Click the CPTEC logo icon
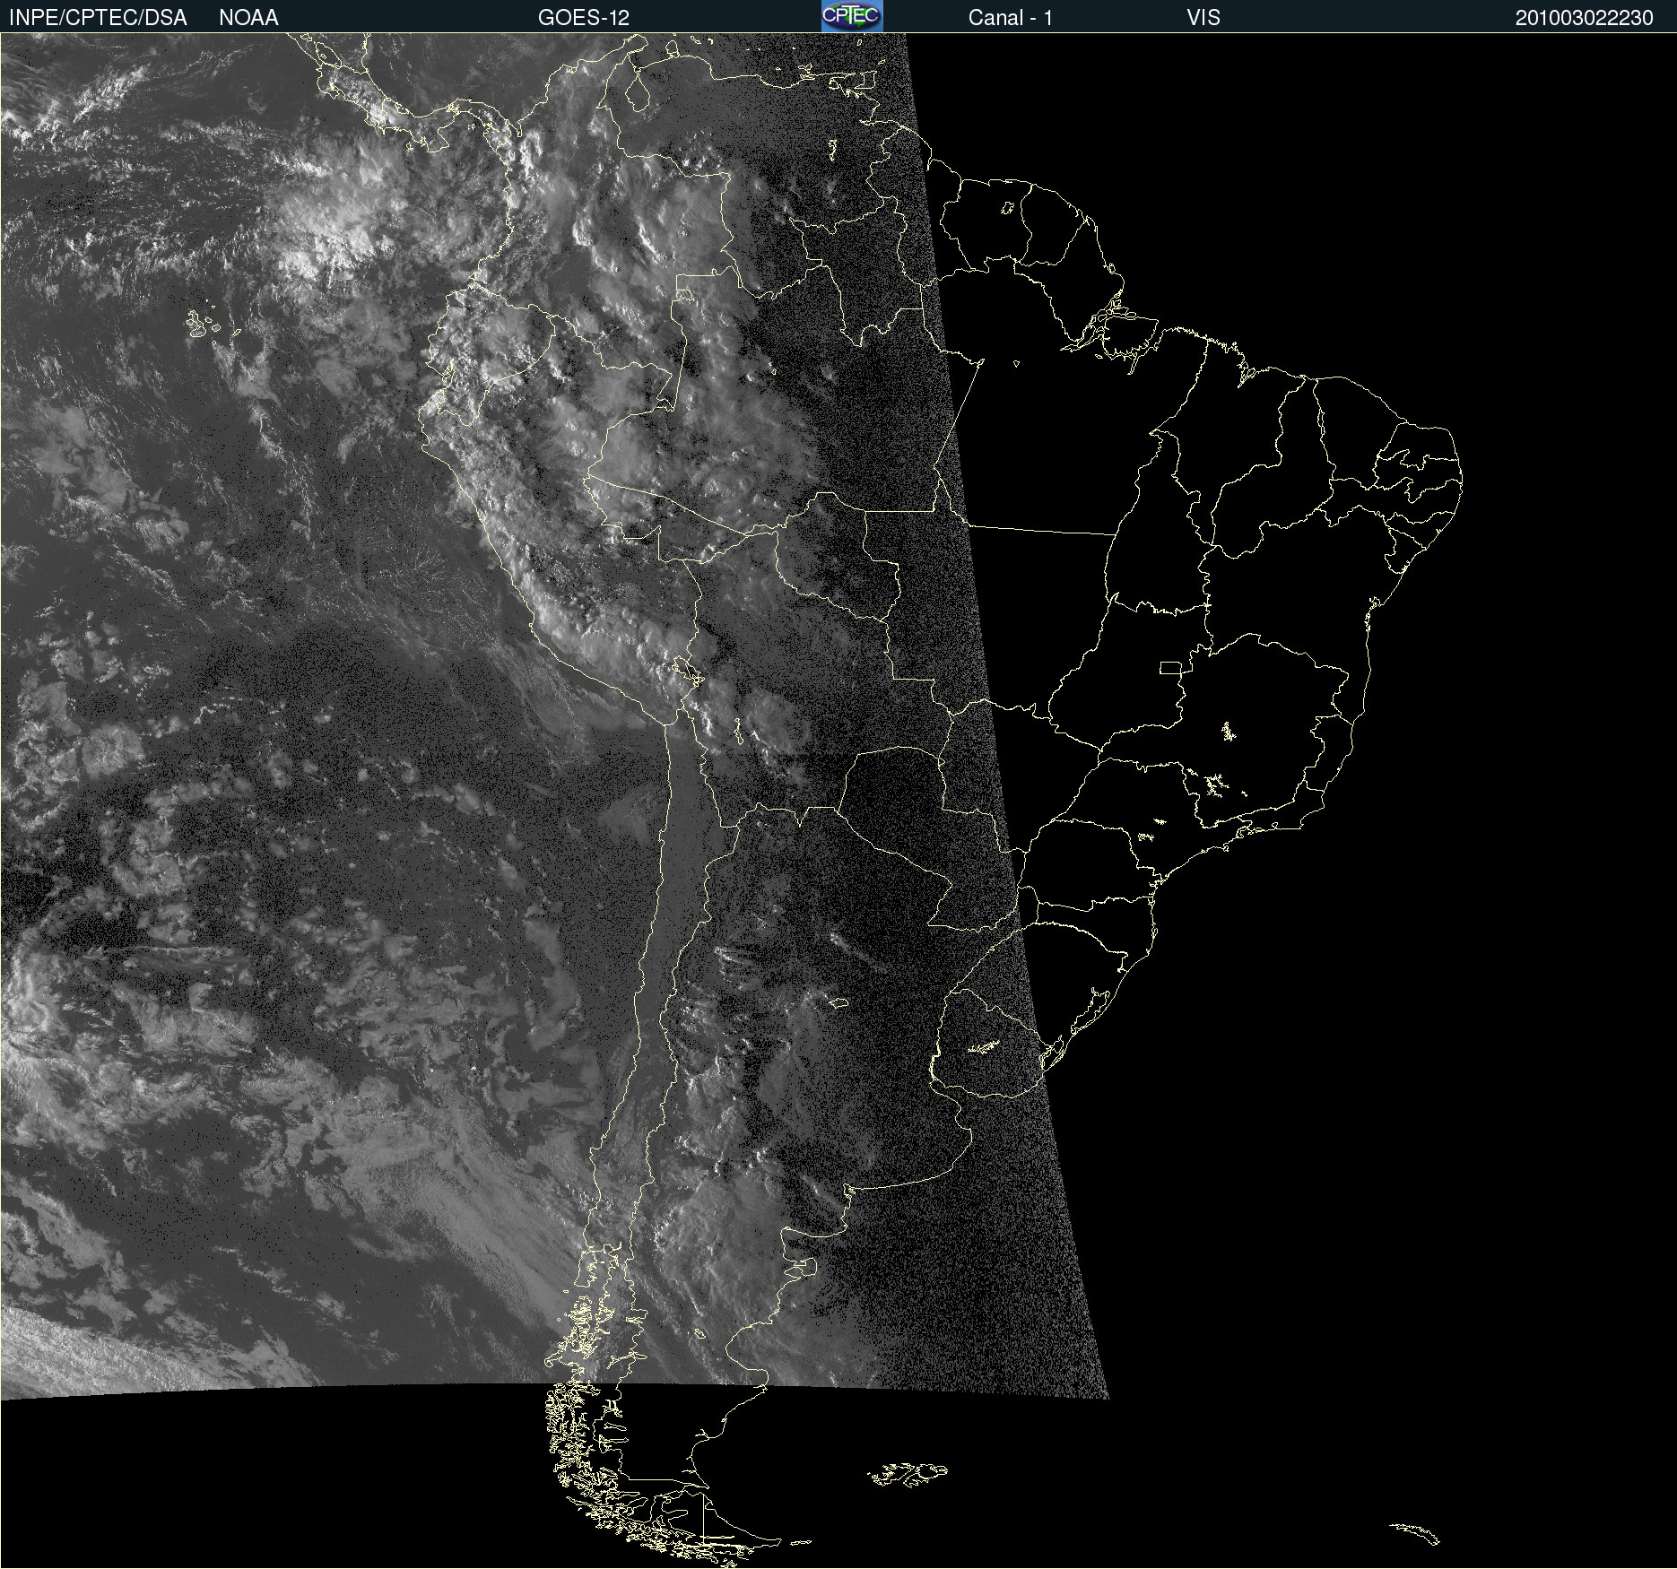This screenshot has height=1569, width=1677. click(x=852, y=16)
